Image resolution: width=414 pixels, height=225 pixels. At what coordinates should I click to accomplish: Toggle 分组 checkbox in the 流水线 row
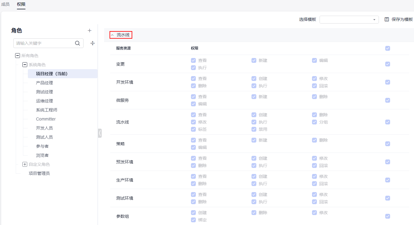pyautogui.click(x=314, y=122)
